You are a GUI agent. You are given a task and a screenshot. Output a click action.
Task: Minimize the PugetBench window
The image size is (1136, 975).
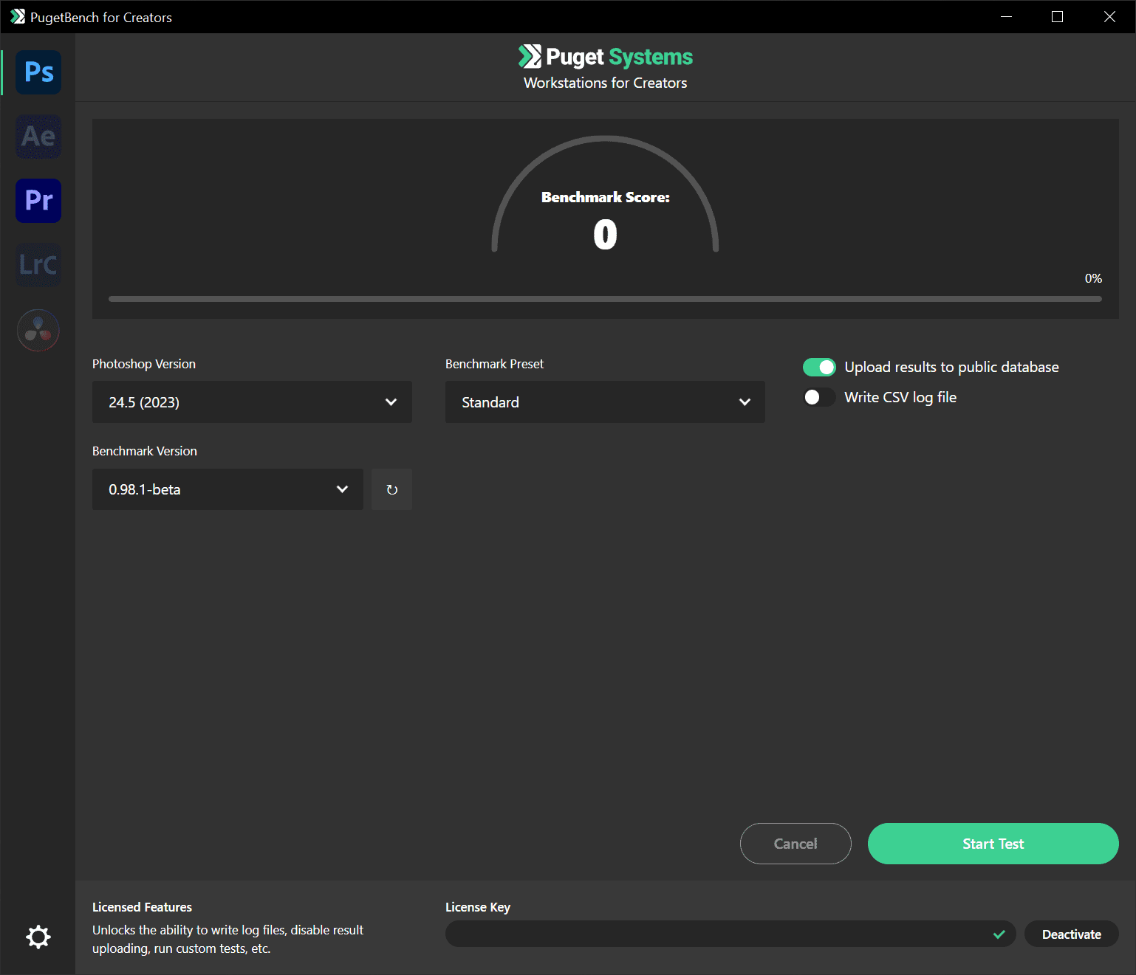[x=1006, y=17]
